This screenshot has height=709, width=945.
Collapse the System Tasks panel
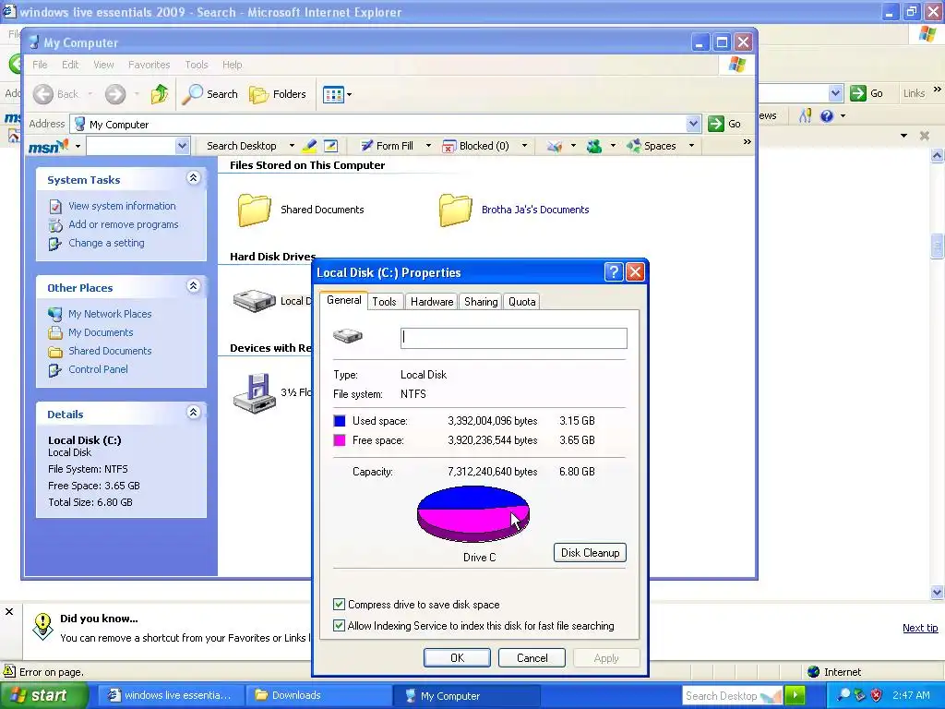(x=194, y=178)
